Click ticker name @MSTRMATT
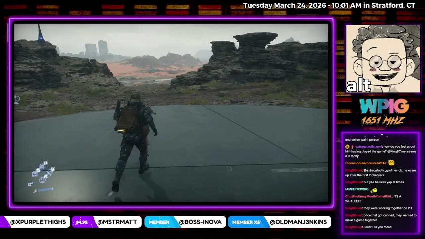This screenshot has width=425, height=239. 117,222
